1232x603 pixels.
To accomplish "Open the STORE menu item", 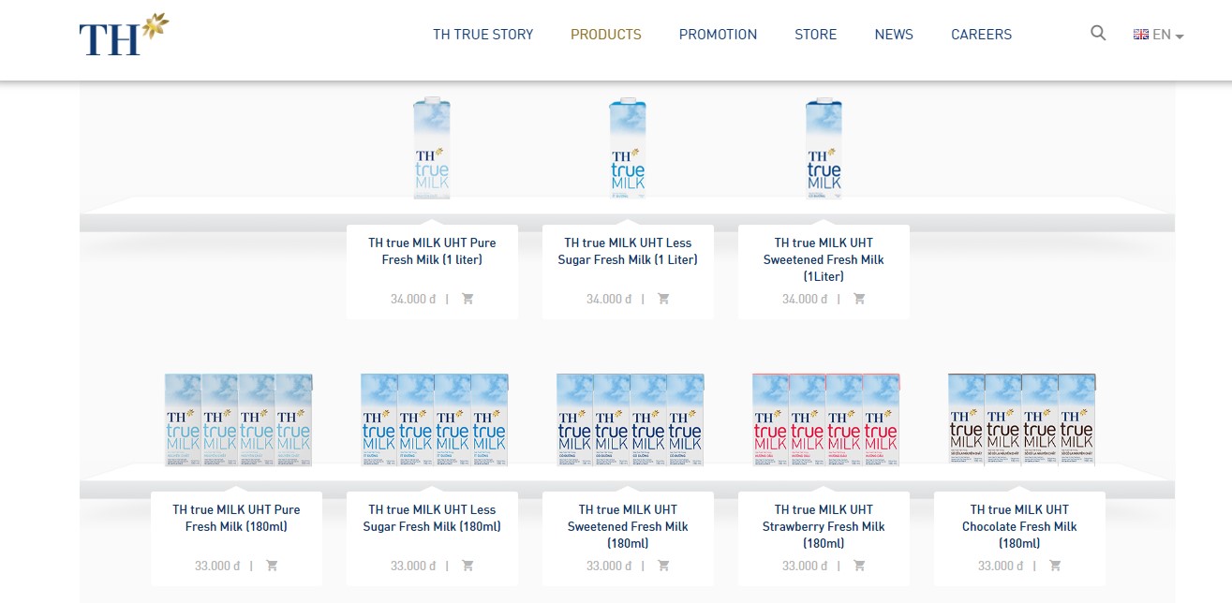I will click(816, 35).
